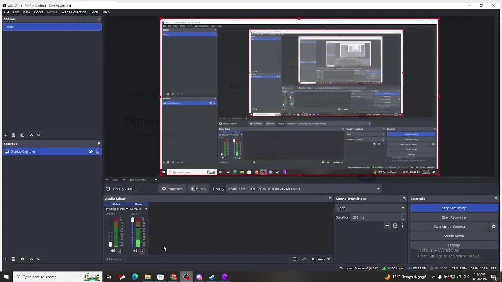Screen dimensions: 502x282
Task: Open the View menu
Action: coord(26,12)
